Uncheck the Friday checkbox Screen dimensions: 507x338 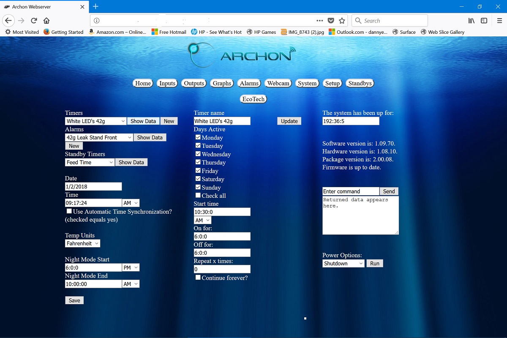[x=198, y=170]
